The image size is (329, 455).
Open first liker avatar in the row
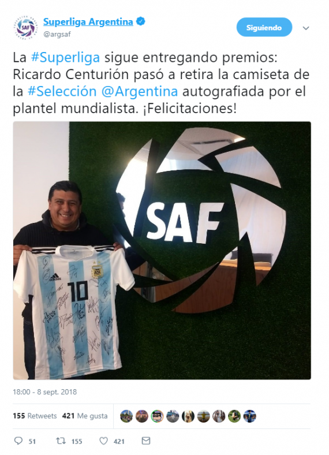(126, 416)
